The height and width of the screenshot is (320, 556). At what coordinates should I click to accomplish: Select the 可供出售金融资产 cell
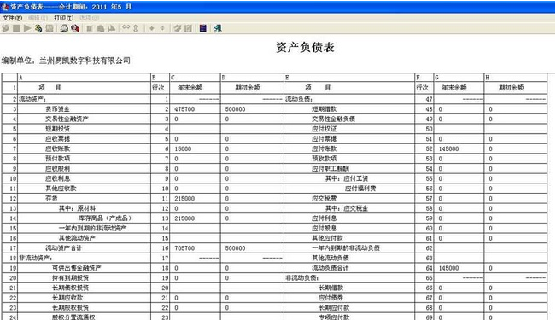coord(84,268)
